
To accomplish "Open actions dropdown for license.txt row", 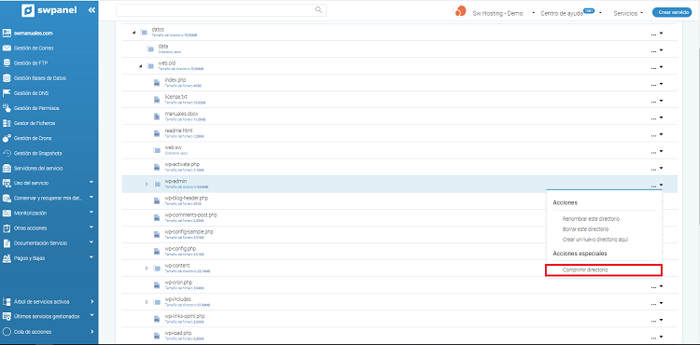I will (656, 102).
